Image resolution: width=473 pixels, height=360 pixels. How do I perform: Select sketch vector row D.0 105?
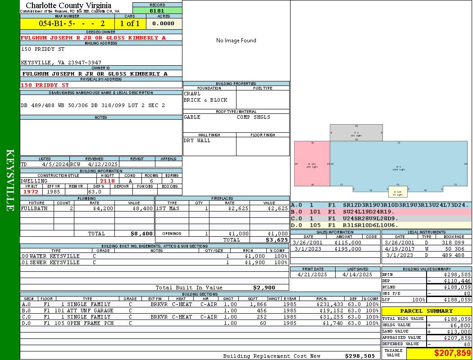click(x=381, y=225)
